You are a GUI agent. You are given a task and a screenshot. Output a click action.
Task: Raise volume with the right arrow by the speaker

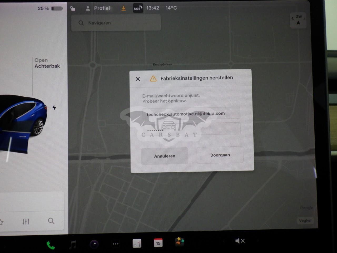point(257,240)
